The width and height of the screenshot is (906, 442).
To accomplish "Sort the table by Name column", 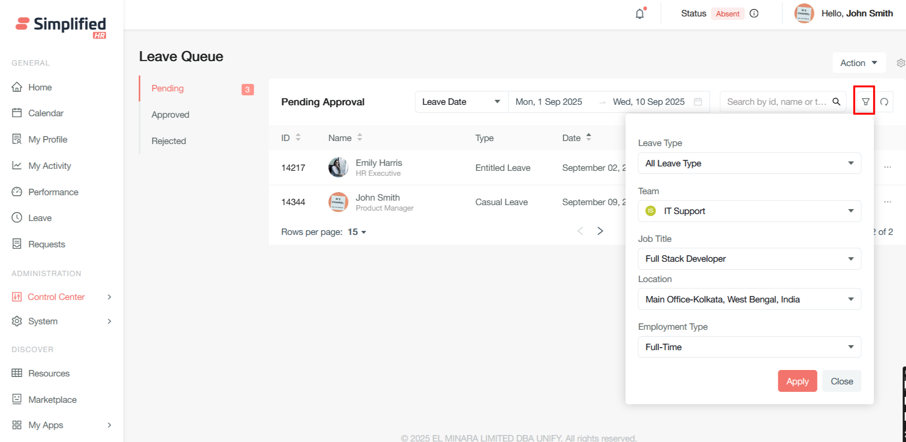I will point(360,138).
